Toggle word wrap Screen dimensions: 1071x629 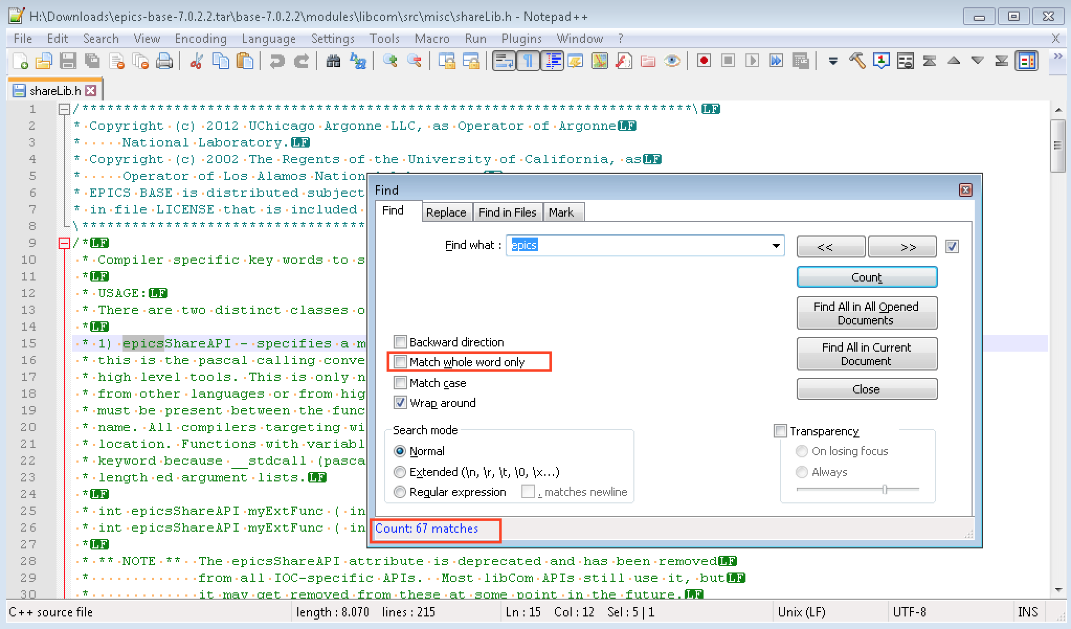coord(503,61)
